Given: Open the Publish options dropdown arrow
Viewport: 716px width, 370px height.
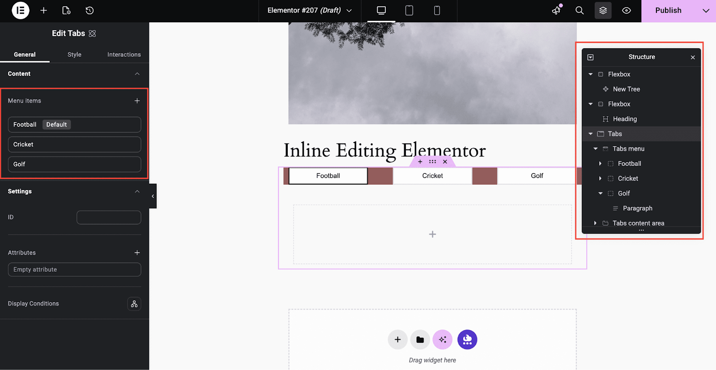Looking at the screenshot, I should tap(706, 11).
